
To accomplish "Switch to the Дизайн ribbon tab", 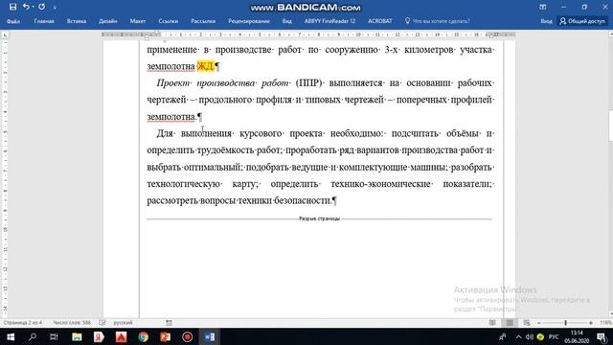I will point(108,21).
